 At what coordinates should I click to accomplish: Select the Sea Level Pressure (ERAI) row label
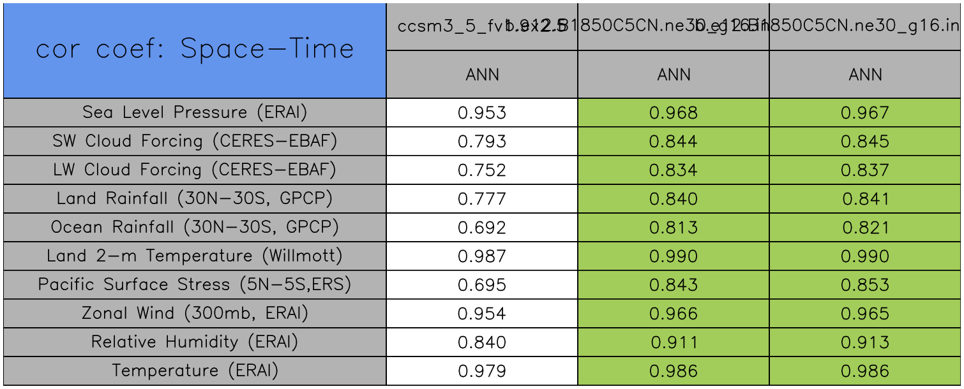pos(195,112)
